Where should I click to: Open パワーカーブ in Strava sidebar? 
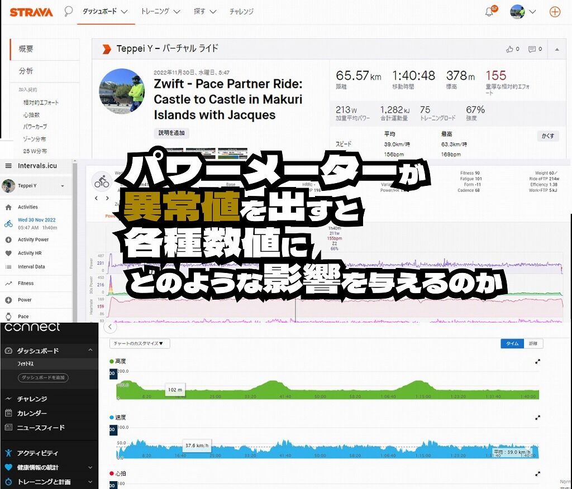click(x=35, y=127)
